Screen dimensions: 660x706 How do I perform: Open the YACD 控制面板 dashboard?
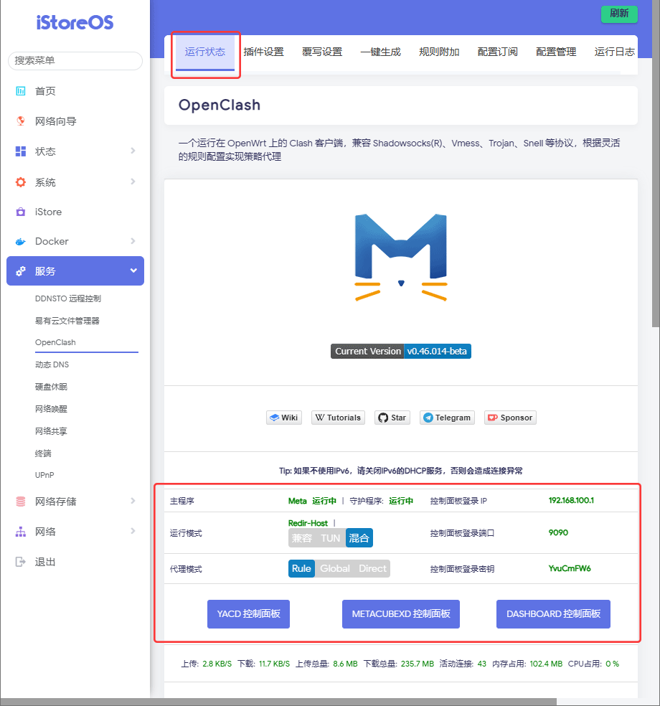click(248, 614)
